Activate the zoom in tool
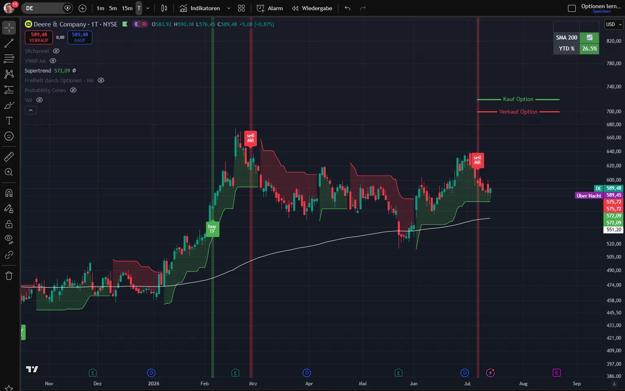The width and height of the screenshot is (625, 391). pos(9,172)
